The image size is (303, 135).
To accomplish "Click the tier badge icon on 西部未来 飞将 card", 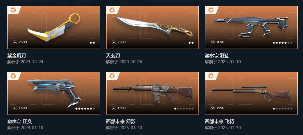I will click(x=211, y=76).
